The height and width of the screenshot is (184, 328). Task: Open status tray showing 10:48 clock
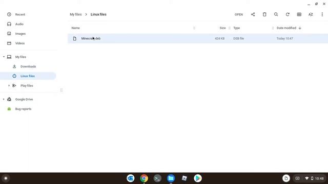point(315,178)
